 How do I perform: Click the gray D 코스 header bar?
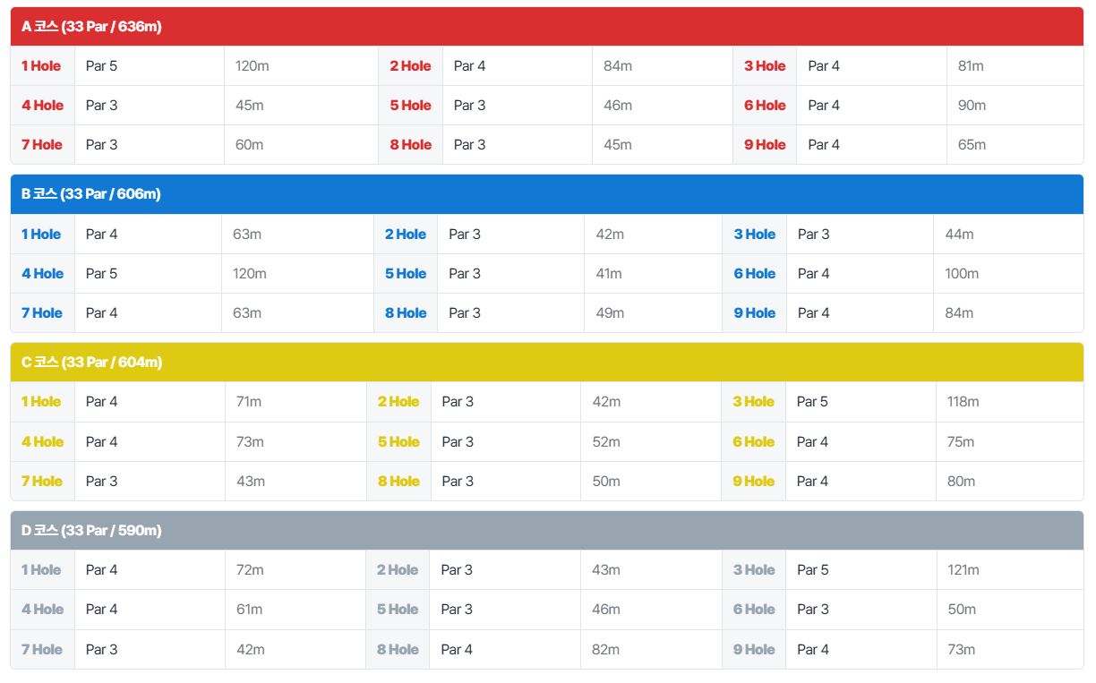click(x=547, y=530)
